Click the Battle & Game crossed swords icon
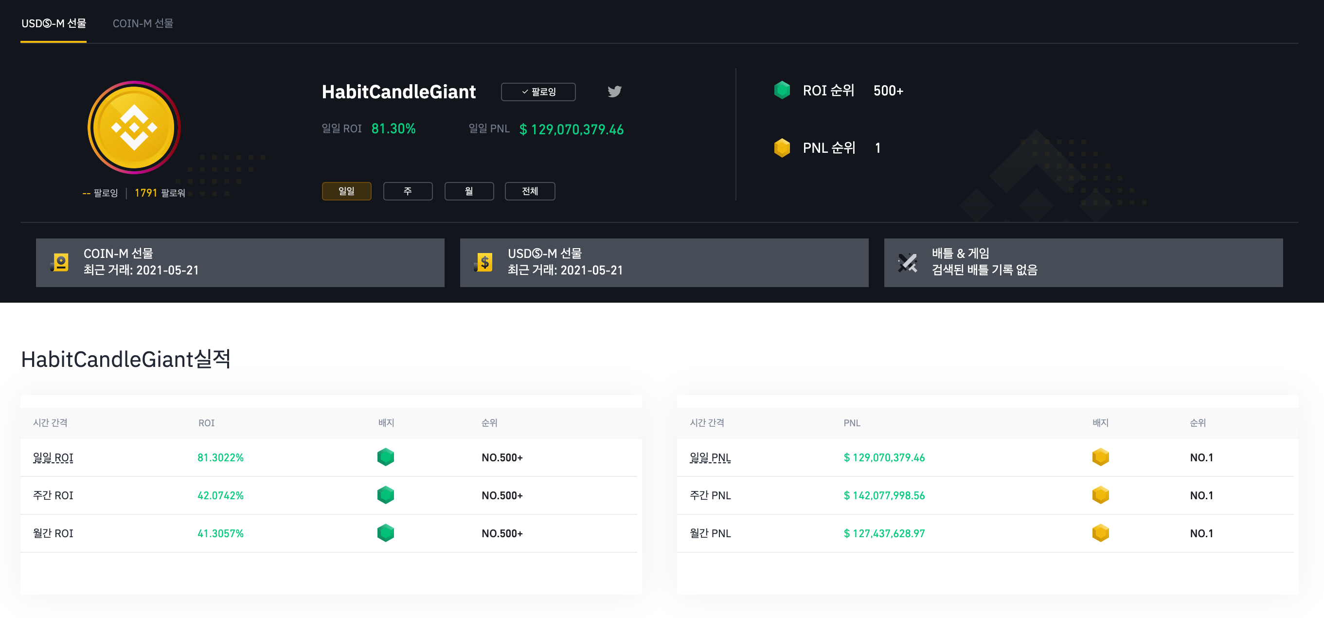 [x=907, y=262]
